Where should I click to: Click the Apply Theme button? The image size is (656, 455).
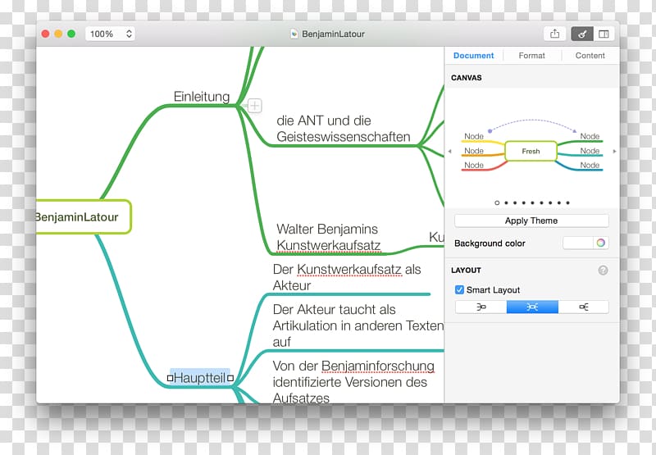[x=531, y=221]
